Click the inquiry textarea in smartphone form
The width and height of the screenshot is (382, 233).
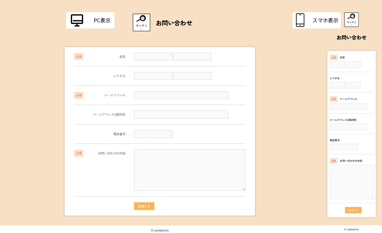[351, 182]
